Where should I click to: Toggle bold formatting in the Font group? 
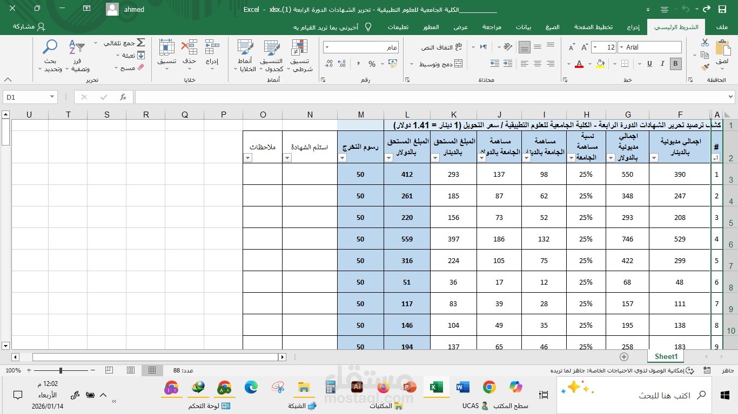(x=674, y=64)
